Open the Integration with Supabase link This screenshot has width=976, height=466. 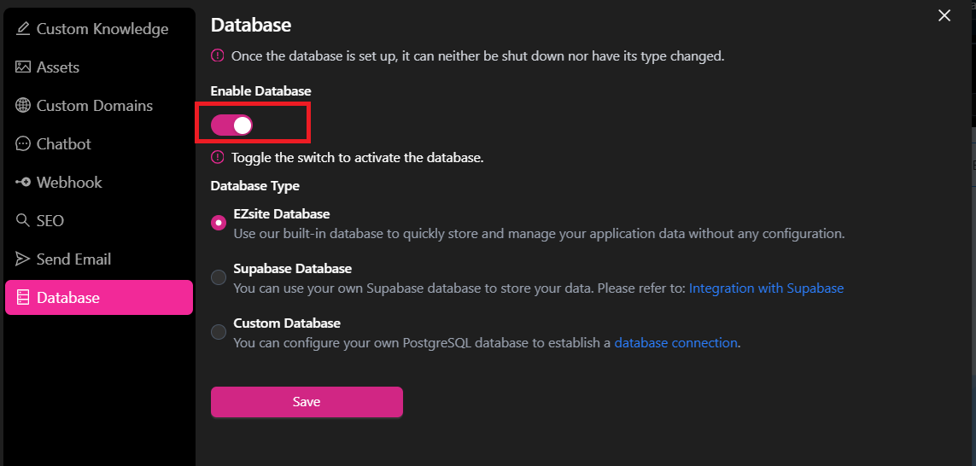(x=766, y=288)
